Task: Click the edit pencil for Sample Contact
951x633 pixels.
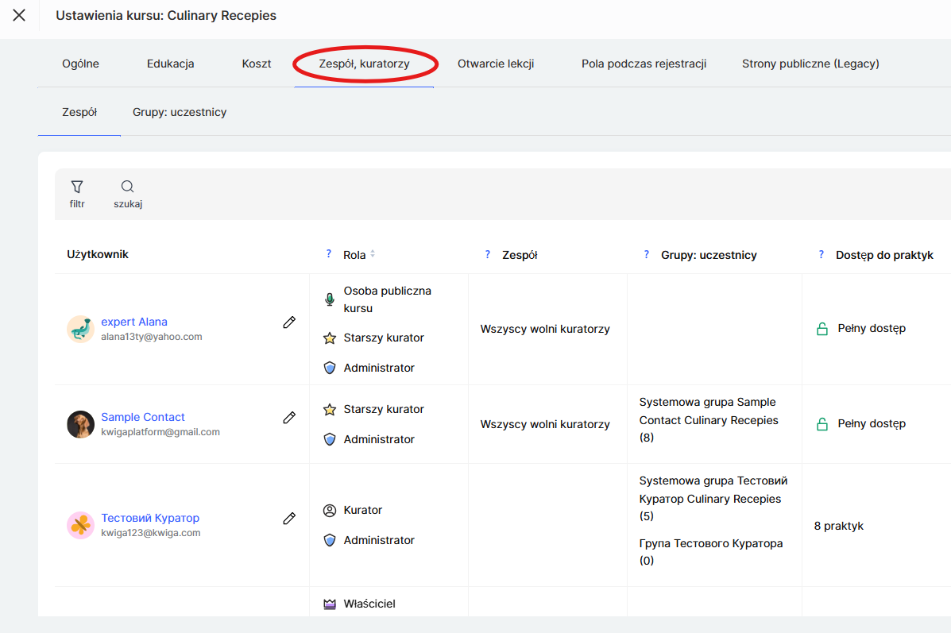Action: coord(289,418)
